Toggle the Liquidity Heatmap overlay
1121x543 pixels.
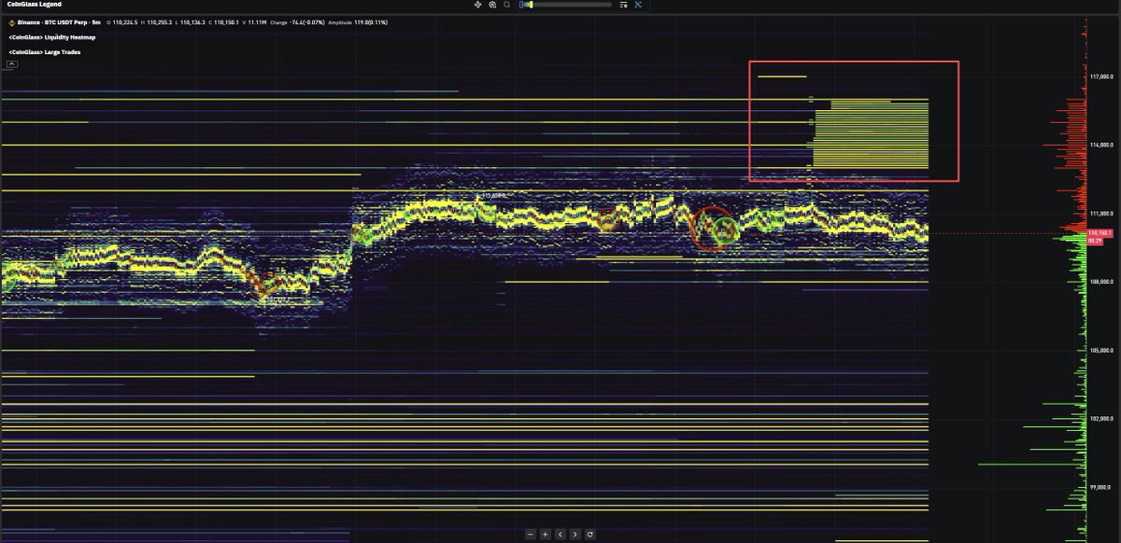[51, 36]
